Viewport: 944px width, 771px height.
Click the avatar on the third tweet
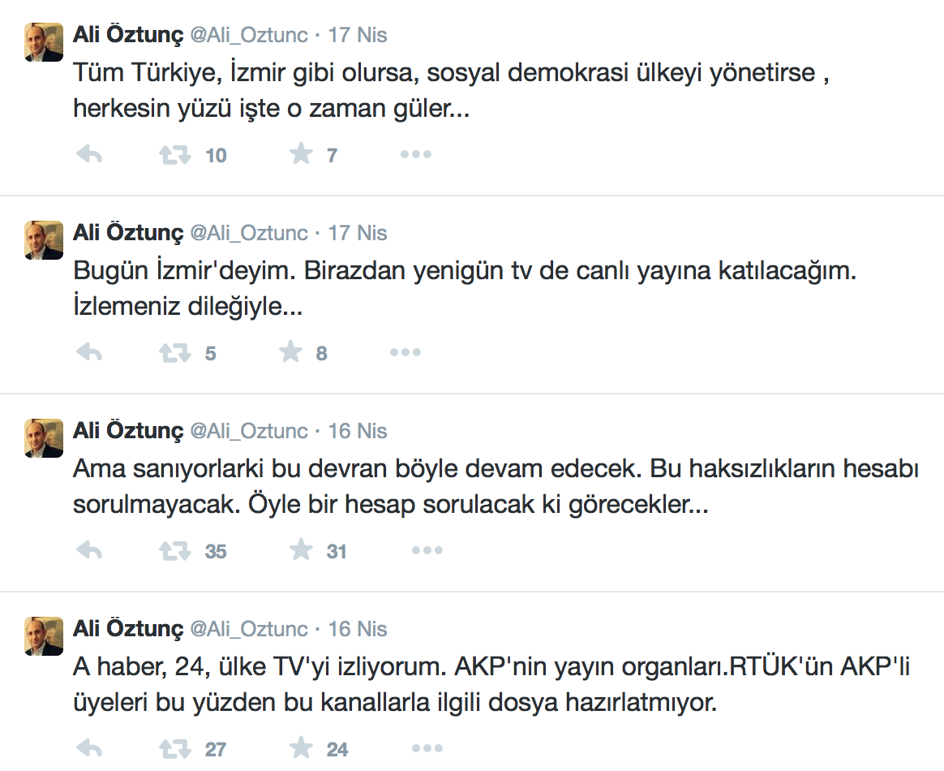point(43,437)
